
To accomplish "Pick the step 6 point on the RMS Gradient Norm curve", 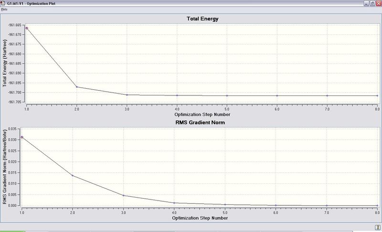I will [x=276, y=205].
